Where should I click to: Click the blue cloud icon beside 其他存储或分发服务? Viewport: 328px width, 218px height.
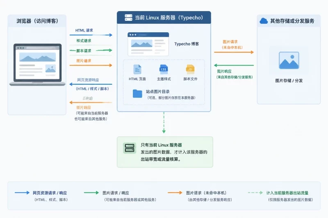(x=264, y=21)
